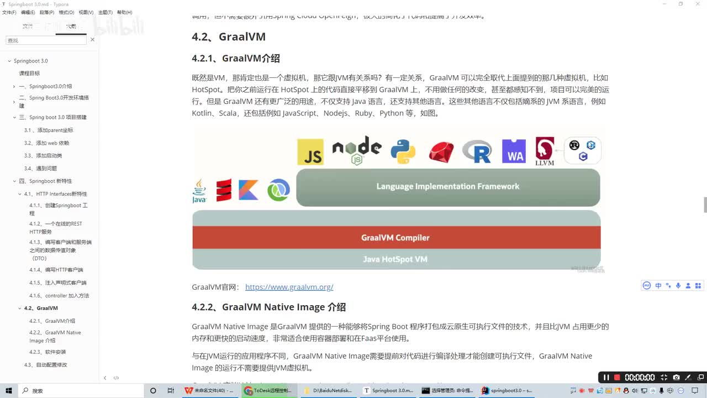Click the taskbar 搜索 search box
Screen dimensions: 707x398
point(80,390)
